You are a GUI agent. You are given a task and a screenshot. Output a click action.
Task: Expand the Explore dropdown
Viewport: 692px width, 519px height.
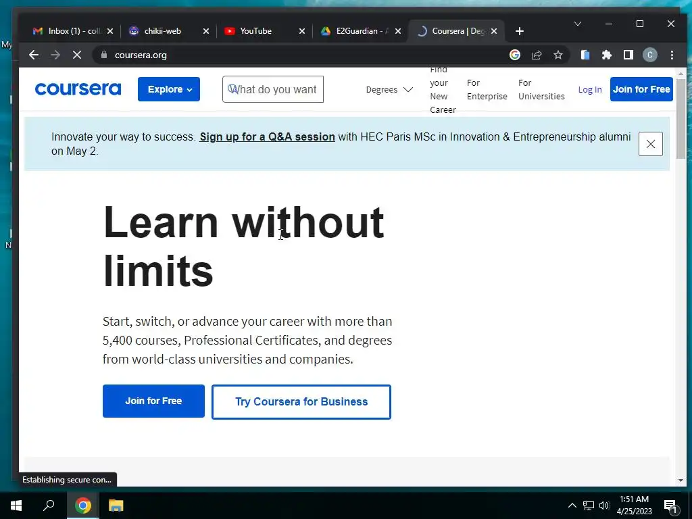(x=168, y=89)
